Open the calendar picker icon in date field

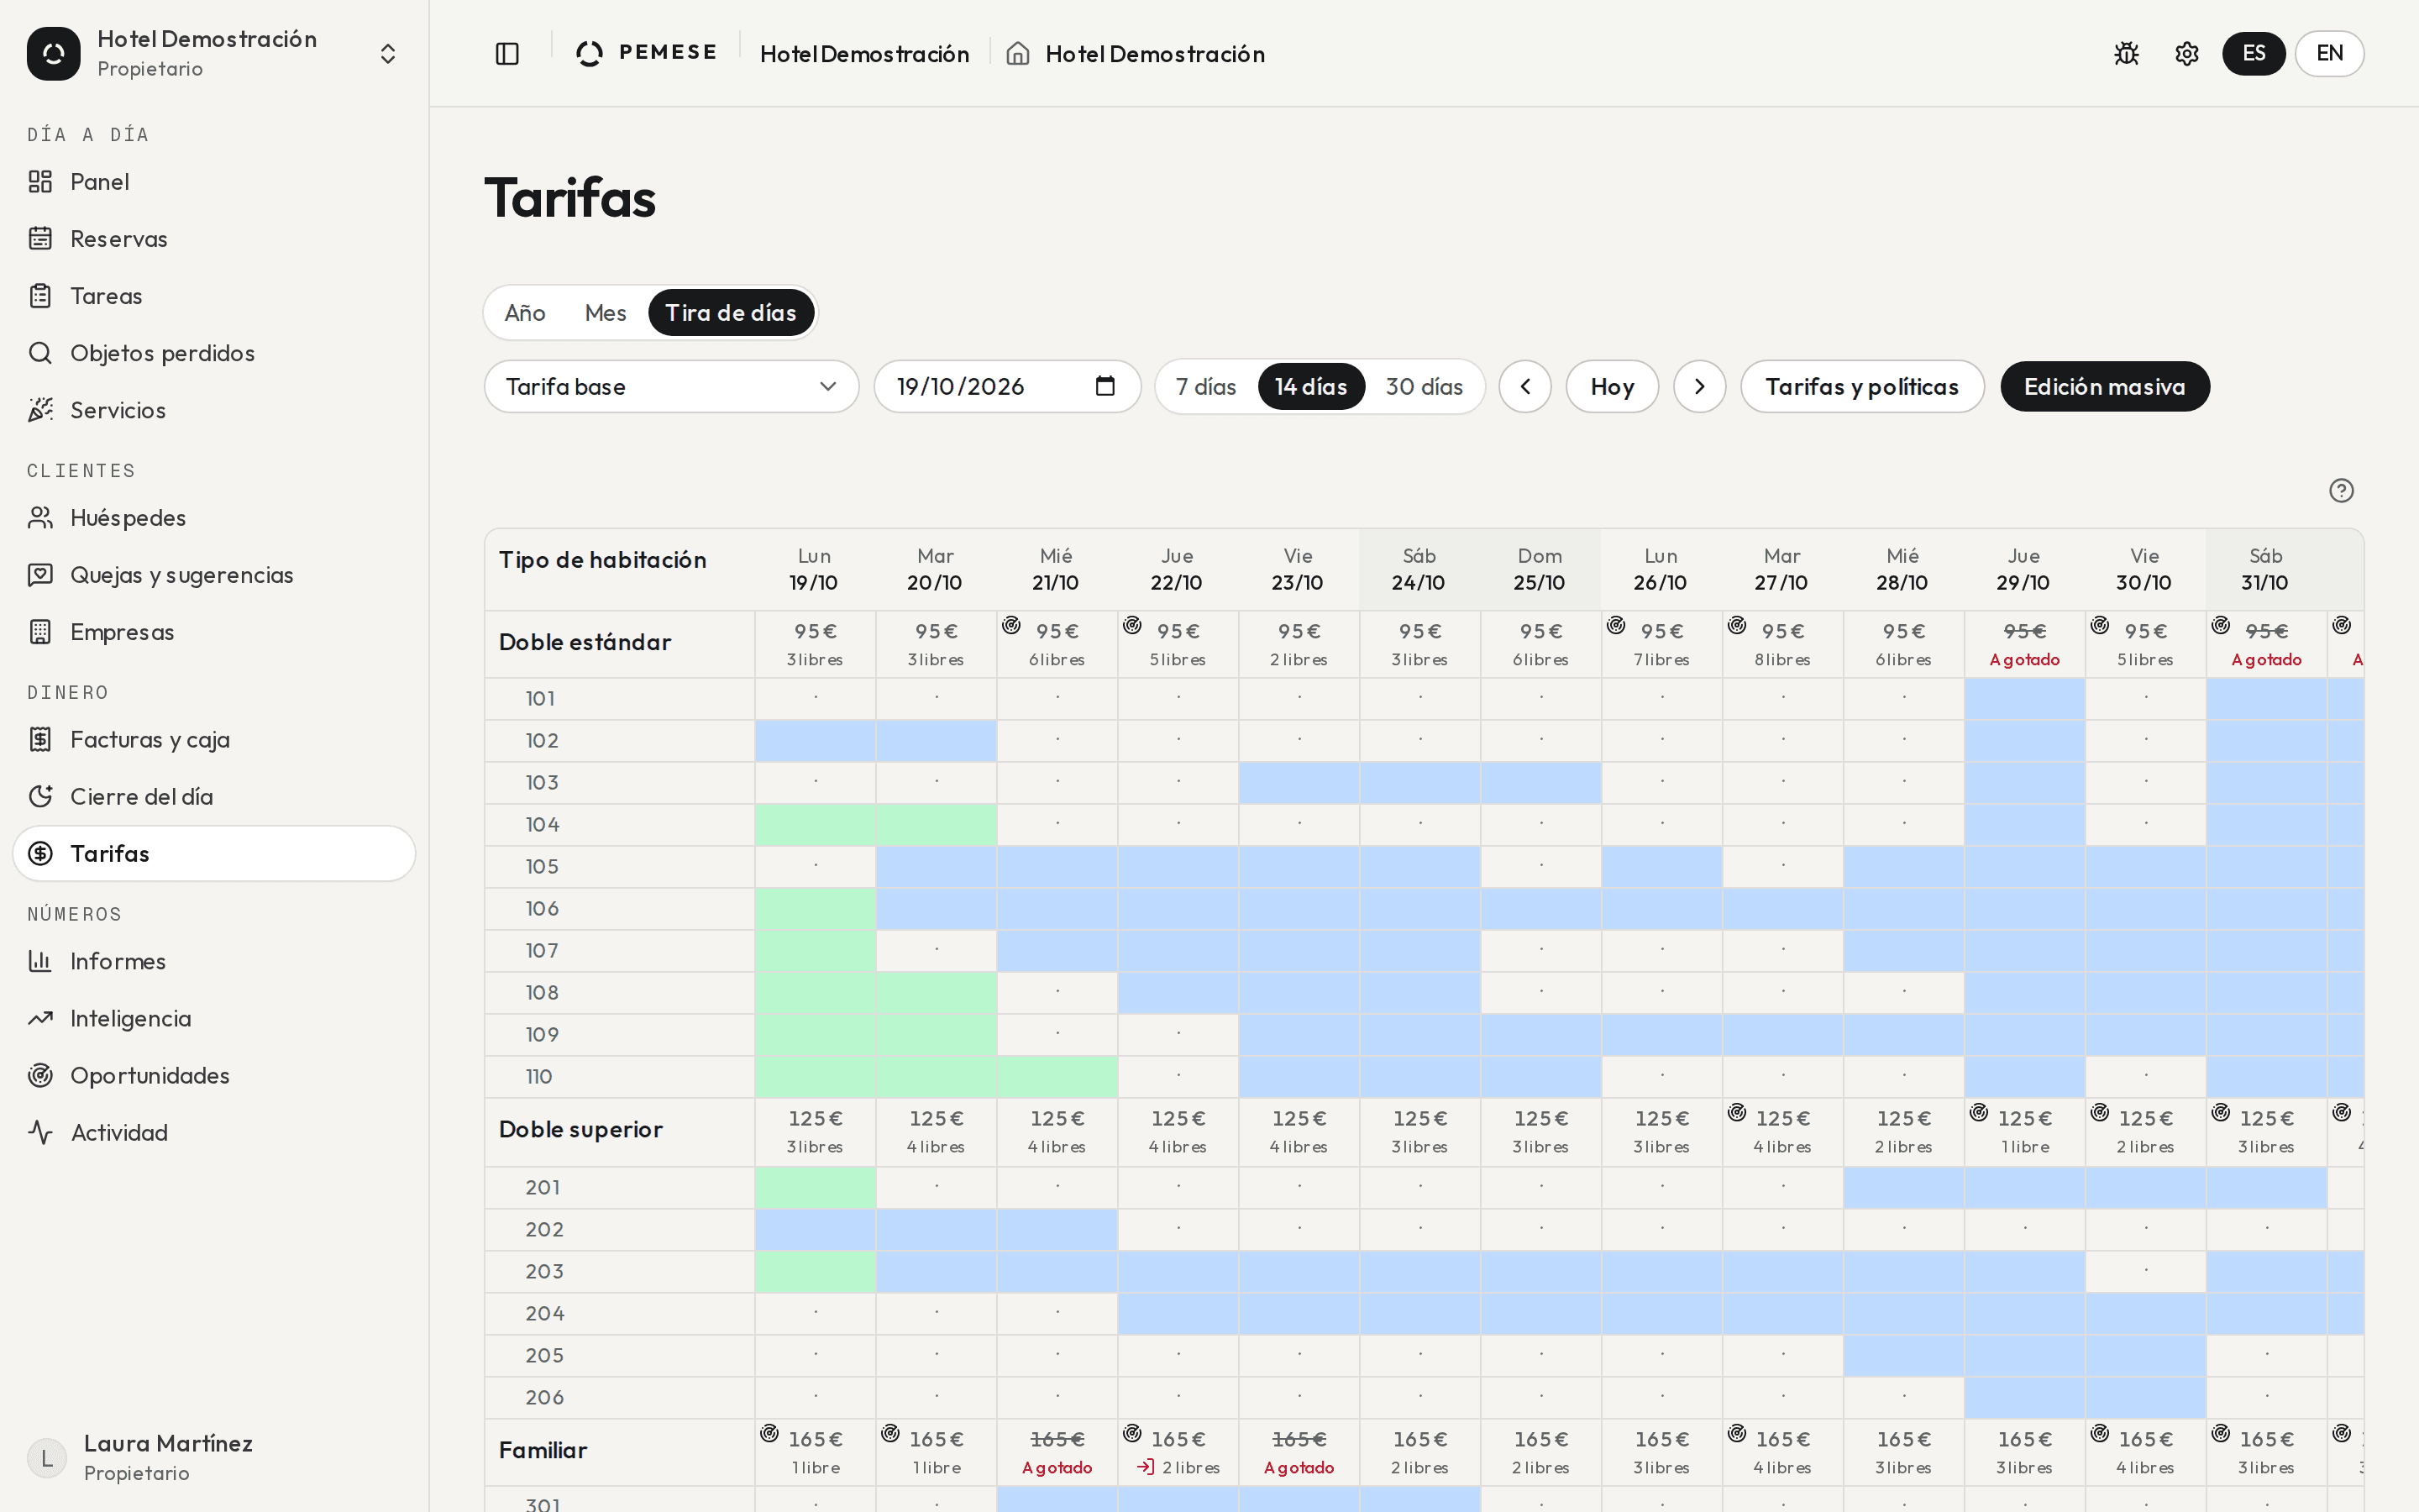tap(1105, 386)
